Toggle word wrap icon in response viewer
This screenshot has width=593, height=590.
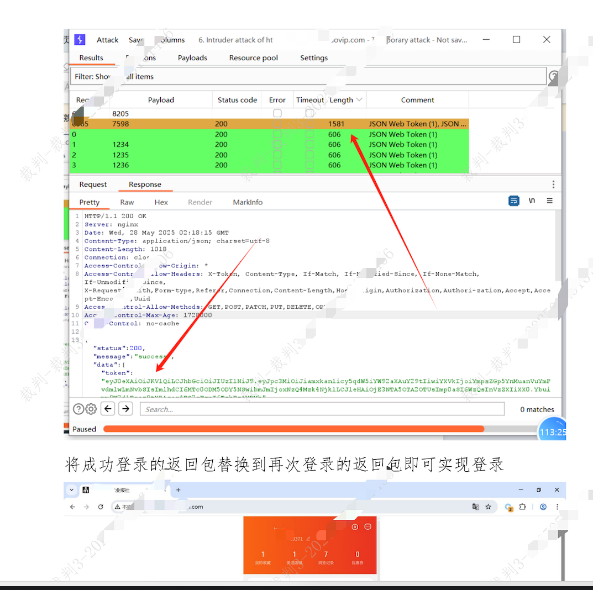pos(513,201)
